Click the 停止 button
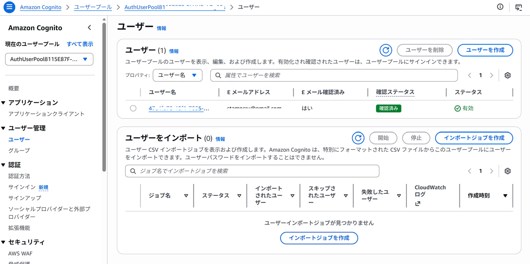Screen dimensions: 530x264 (x=416, y=138)
